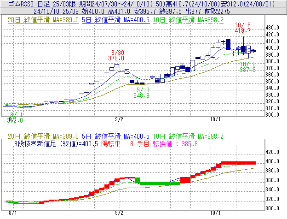The height and width of the screenshot is (219, 287).
Task: Click the top chart's 5日 終値平滑 MA=400.5 label
Action: point(116,20)
